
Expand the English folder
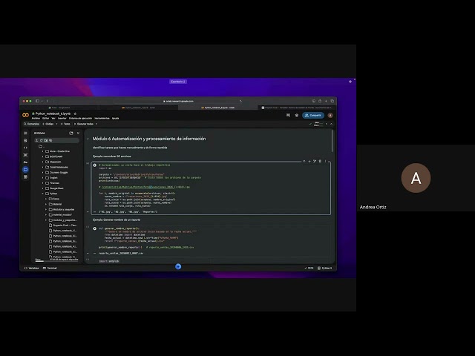43,178
